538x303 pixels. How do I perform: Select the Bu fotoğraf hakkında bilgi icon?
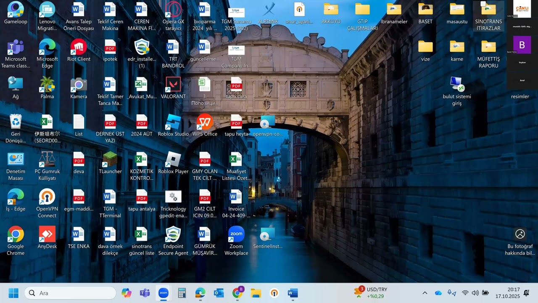point(520,242)
